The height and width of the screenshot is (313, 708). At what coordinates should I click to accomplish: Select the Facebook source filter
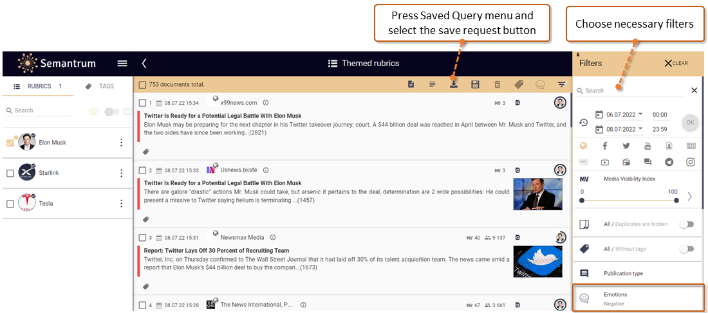coord(604,146)
